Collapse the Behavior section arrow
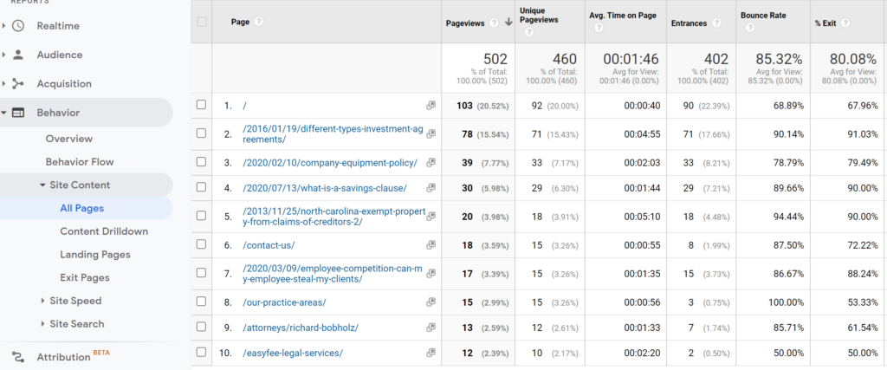This screenshot has height=370, width=887. pyautogui.click(x=4, y=113)
